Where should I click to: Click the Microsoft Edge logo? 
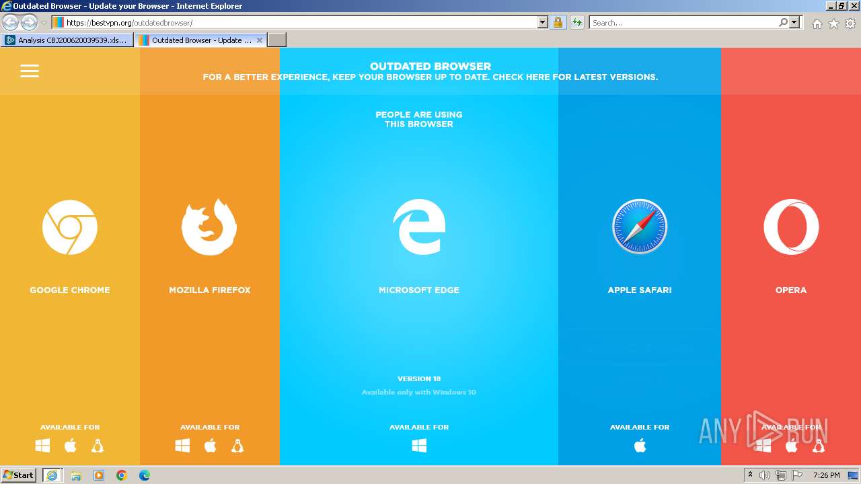click(419, 227)
